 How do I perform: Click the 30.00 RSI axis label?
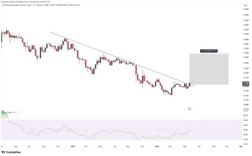pyautogui.click(x=245, y=139)
